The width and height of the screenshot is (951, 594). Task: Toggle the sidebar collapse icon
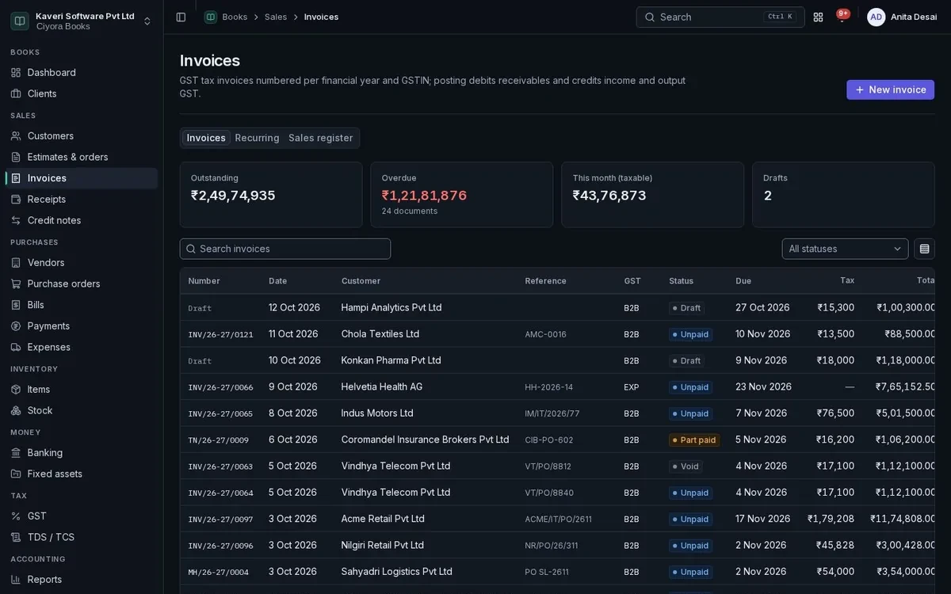pyautogui.click(x=181, y=17)
